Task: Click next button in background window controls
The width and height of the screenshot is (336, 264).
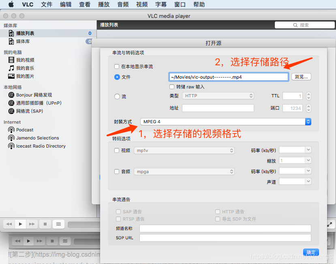Action: point(39,241)
